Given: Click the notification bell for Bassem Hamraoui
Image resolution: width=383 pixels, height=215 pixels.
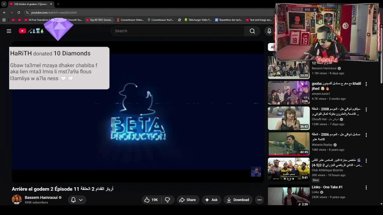Looking at the screenshot, I should pyautogui.click(x=73, y=200).
